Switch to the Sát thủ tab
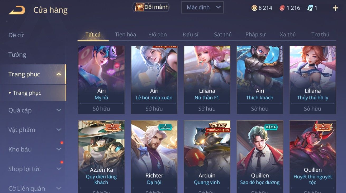Viewport: 346px width, 193px height. click(223, 34)
